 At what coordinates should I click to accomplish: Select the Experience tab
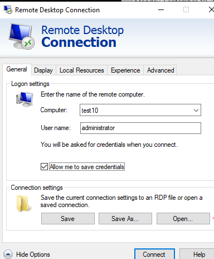pyautogui.click(x=125, y=70)
